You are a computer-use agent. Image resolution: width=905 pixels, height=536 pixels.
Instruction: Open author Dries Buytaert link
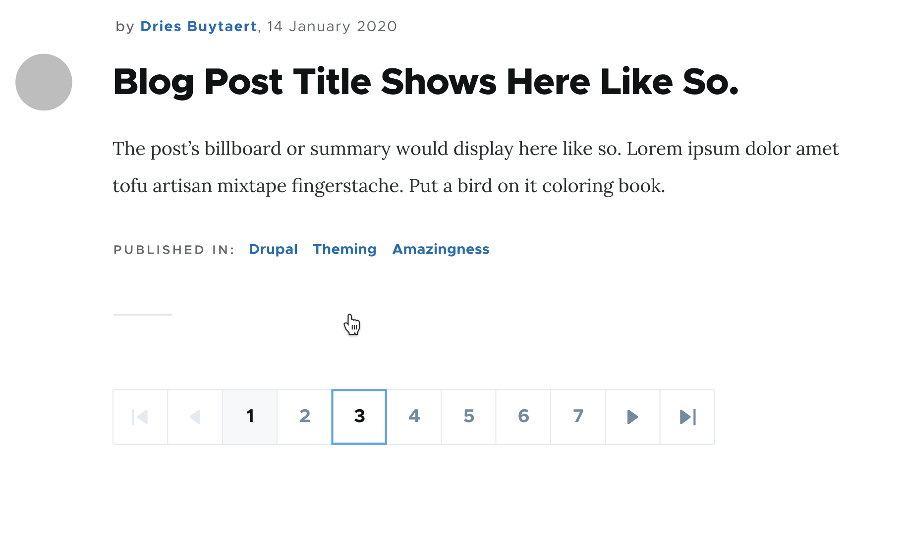(x=198, y=26)
